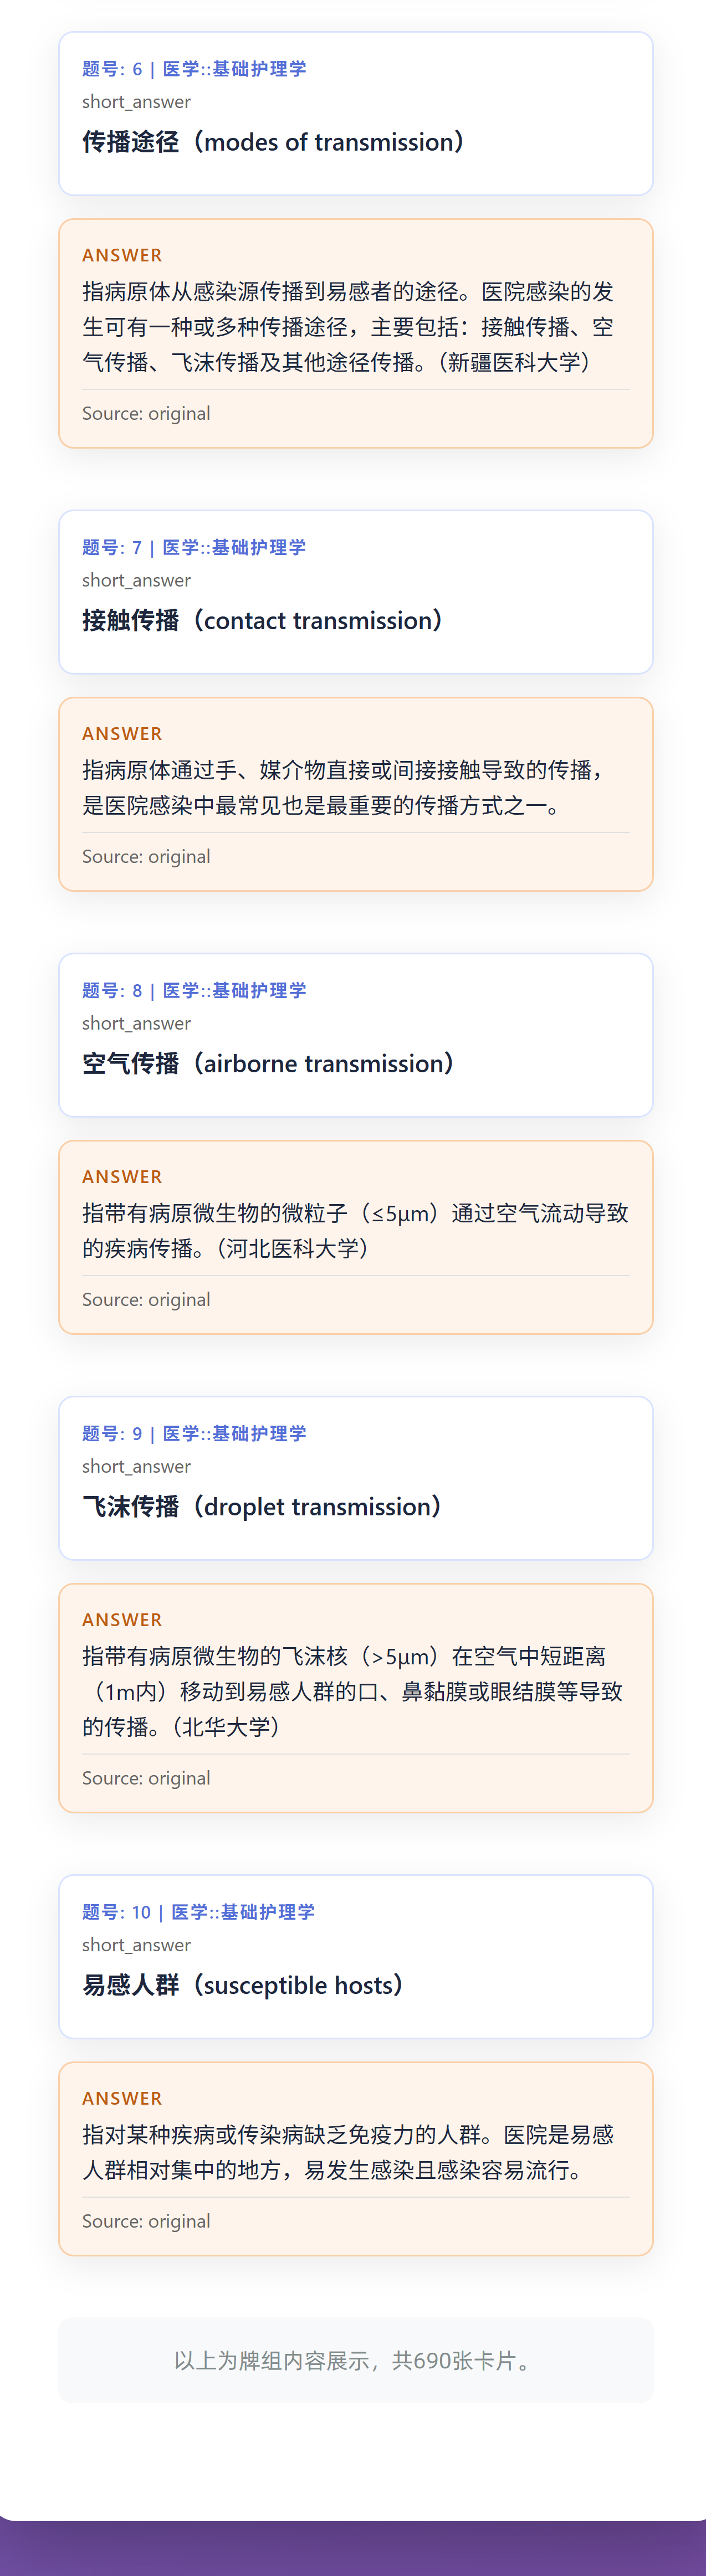The width and height of the screenshot is (706, 2576).
Task: Click Source: original under 易感人群 answer
Action: click(x=146, y=2221)
